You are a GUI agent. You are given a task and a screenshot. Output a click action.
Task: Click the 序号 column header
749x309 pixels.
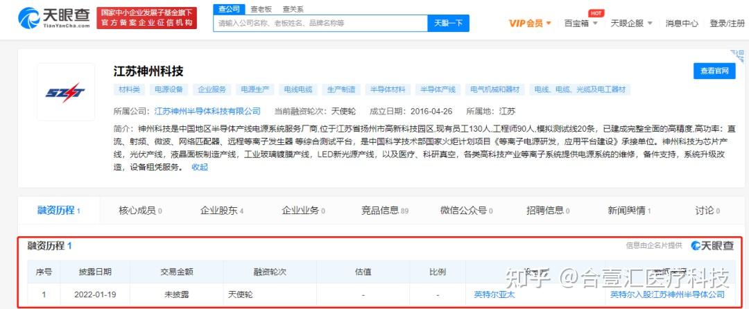44,272
